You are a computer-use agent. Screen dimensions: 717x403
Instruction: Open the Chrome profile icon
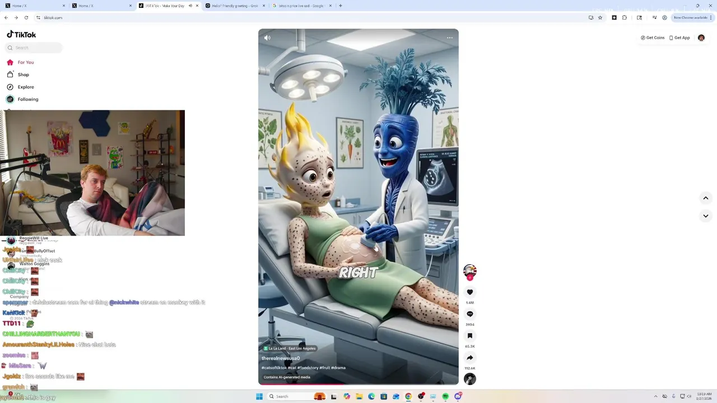coord(664,17)
